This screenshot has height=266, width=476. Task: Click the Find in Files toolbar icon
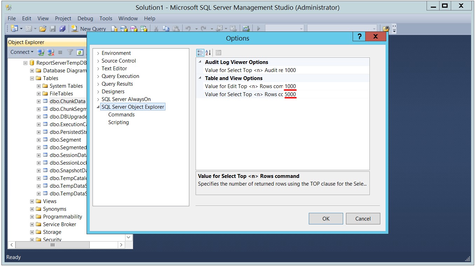(x=386, y=29)
